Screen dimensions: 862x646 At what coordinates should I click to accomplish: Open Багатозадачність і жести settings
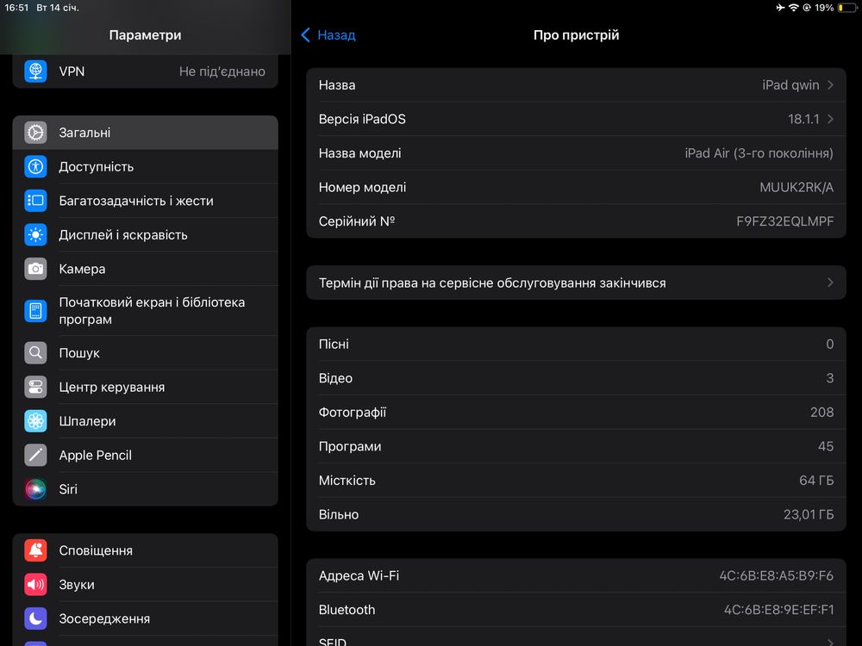145,201
